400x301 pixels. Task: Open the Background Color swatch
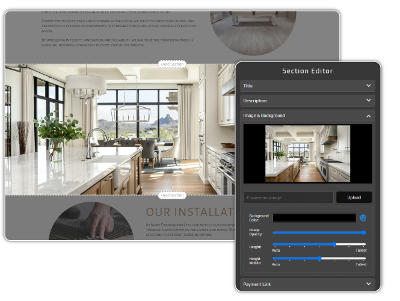314,218
